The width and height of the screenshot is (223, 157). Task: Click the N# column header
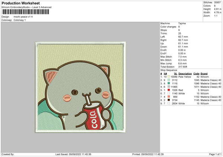click(x=165, y=74)
